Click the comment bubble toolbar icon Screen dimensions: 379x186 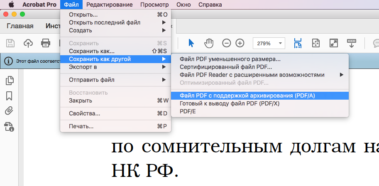(x=375, y=43)
